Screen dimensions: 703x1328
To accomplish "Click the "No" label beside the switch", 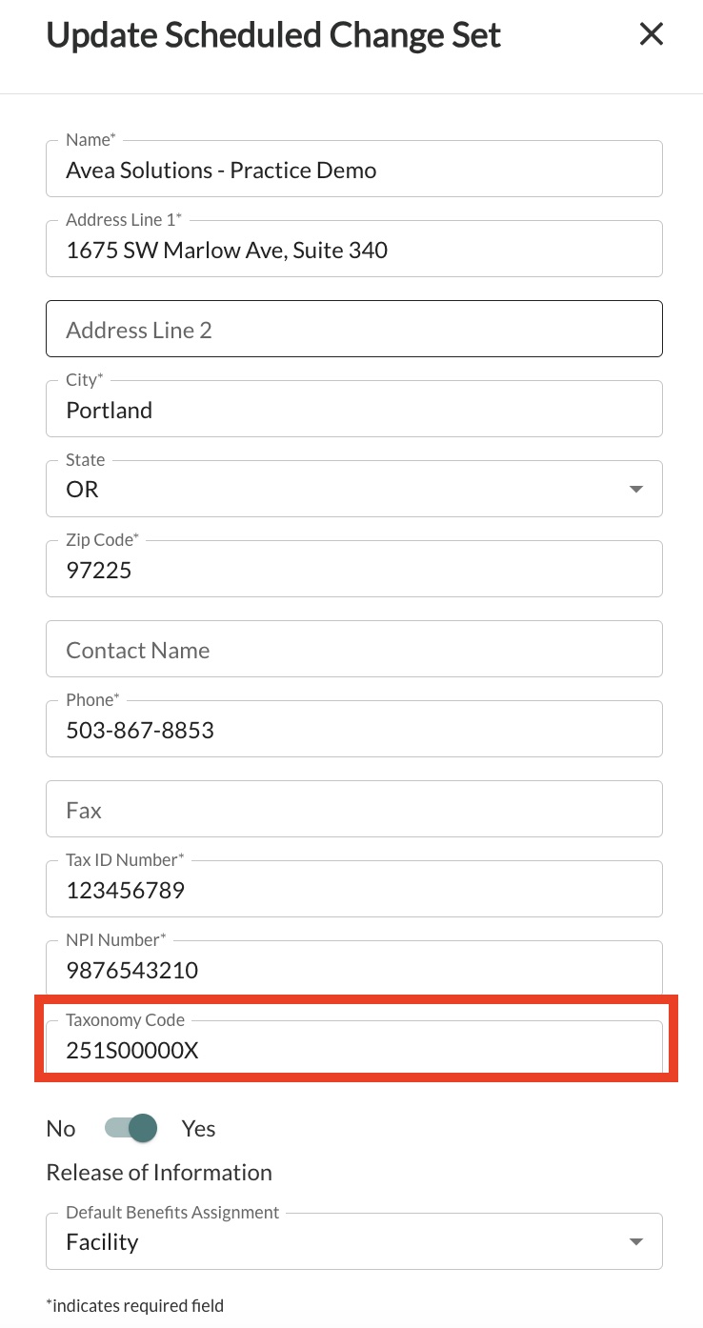I will 61,1129.
